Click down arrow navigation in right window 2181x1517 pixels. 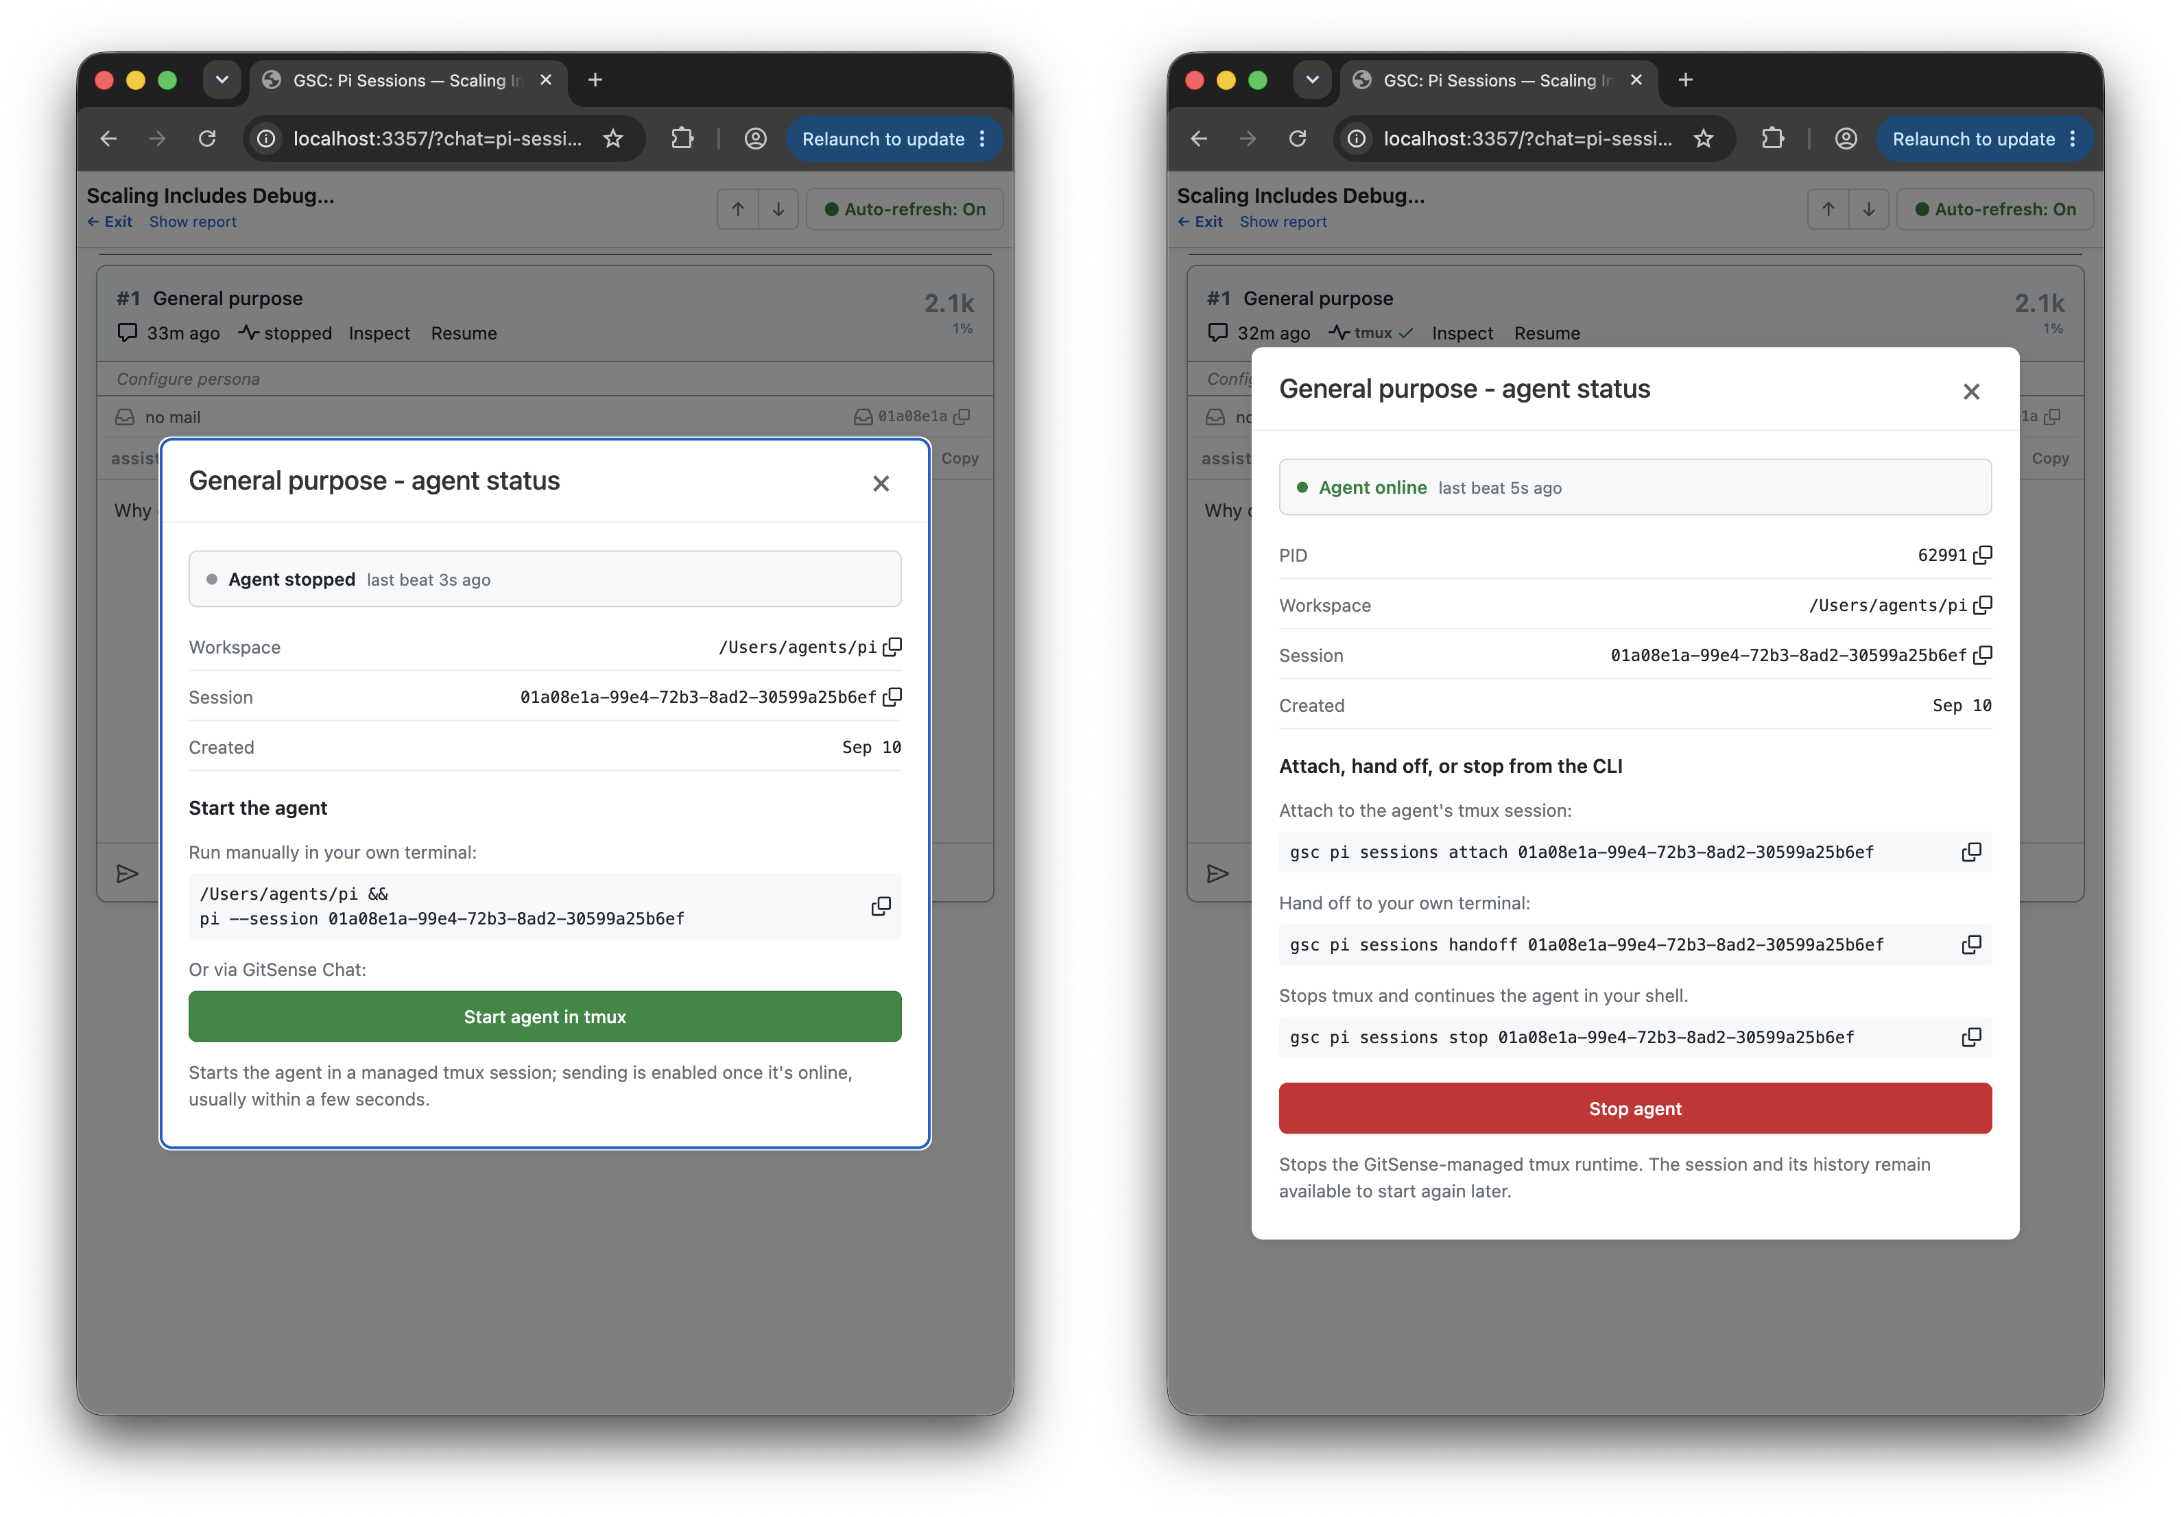(1868, 209)
